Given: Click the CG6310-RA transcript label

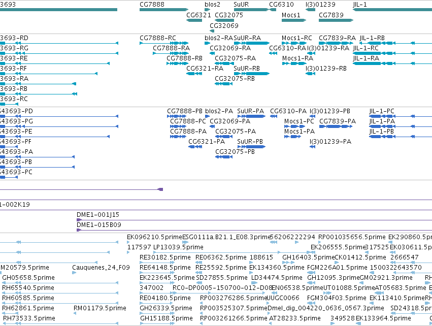Looking at the screenshot, I should click(x=288, y=48).
